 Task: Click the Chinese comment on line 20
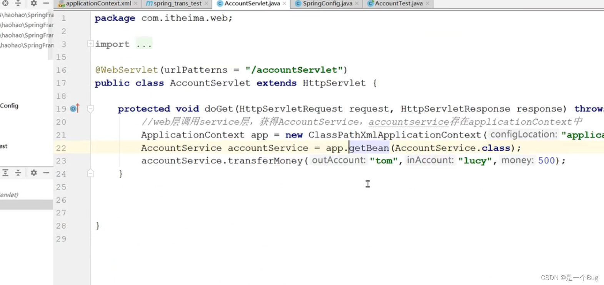[x=362, y=122]
